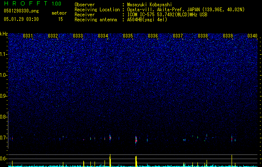Click the 1.0 kHz frequency label
This screenshot has height=167, width=262.
pyautogui.click(x=4, y=75)
